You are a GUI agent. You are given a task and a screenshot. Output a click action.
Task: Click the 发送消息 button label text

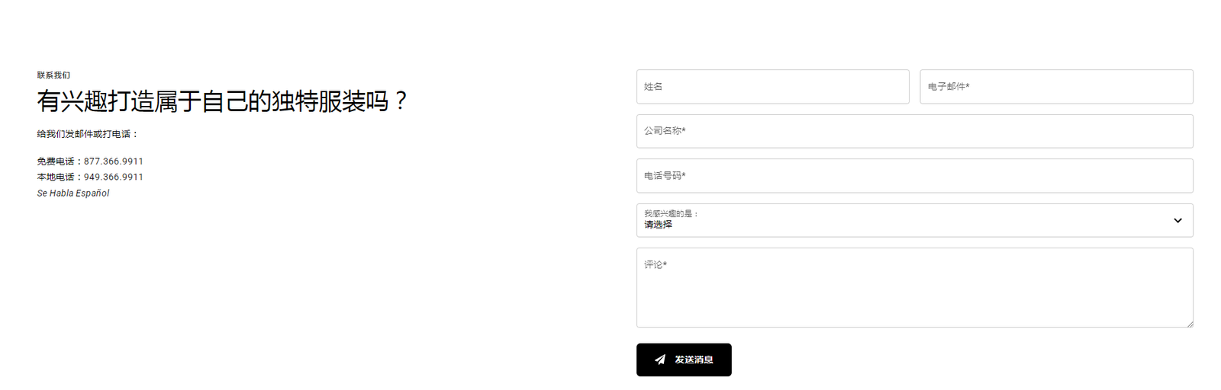[694, 360]
